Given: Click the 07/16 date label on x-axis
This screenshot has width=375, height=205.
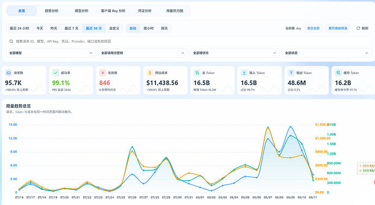Looking at the screenshot, I should click(19, 197).
